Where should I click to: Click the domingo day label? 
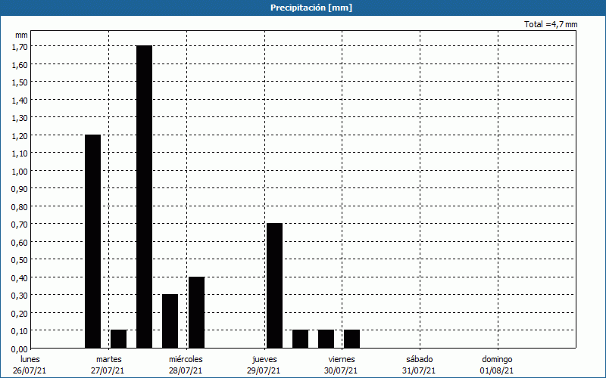497,360
